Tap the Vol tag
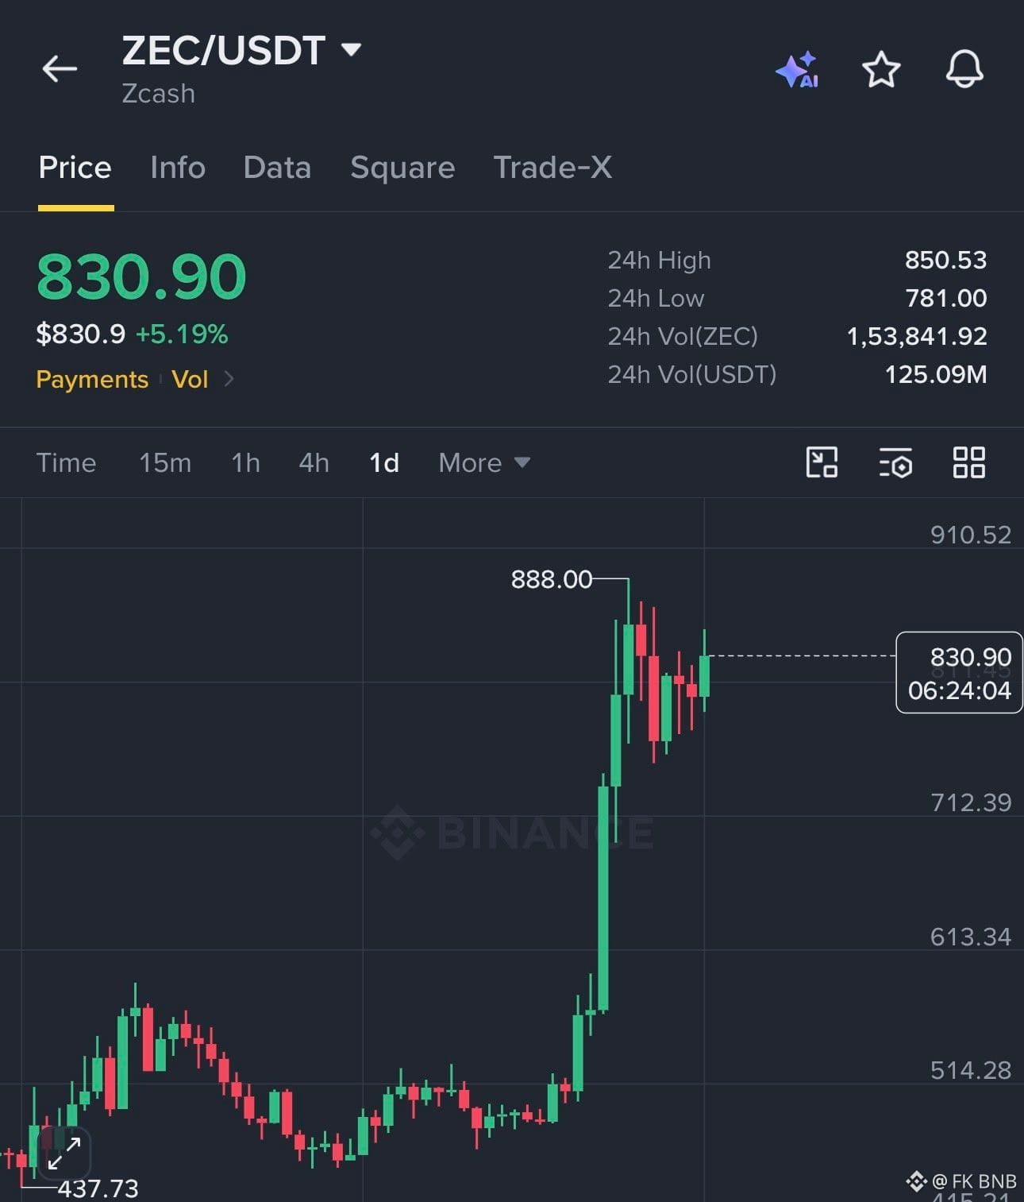 (x=190, y=379)
